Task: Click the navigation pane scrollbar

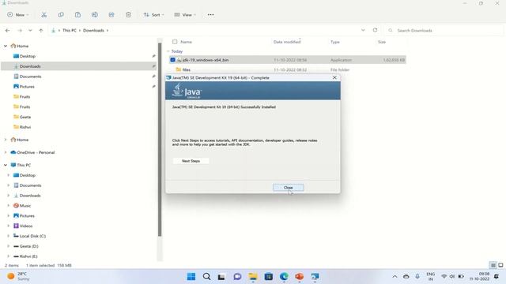Action: (160, 140)
